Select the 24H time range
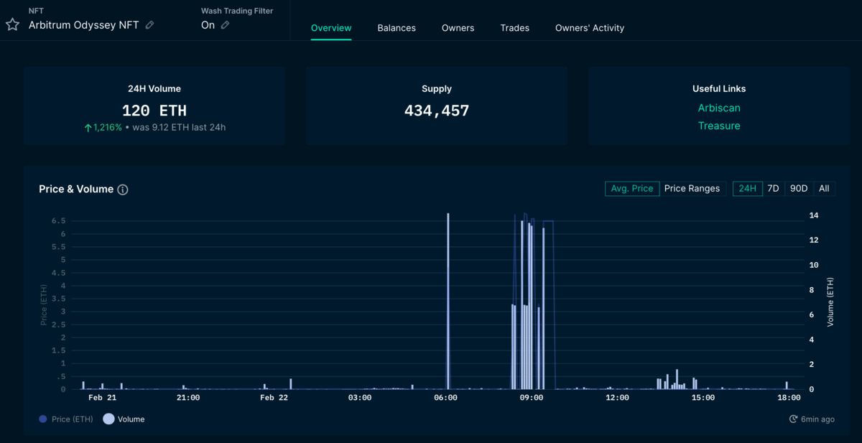 tap(748, 189)
